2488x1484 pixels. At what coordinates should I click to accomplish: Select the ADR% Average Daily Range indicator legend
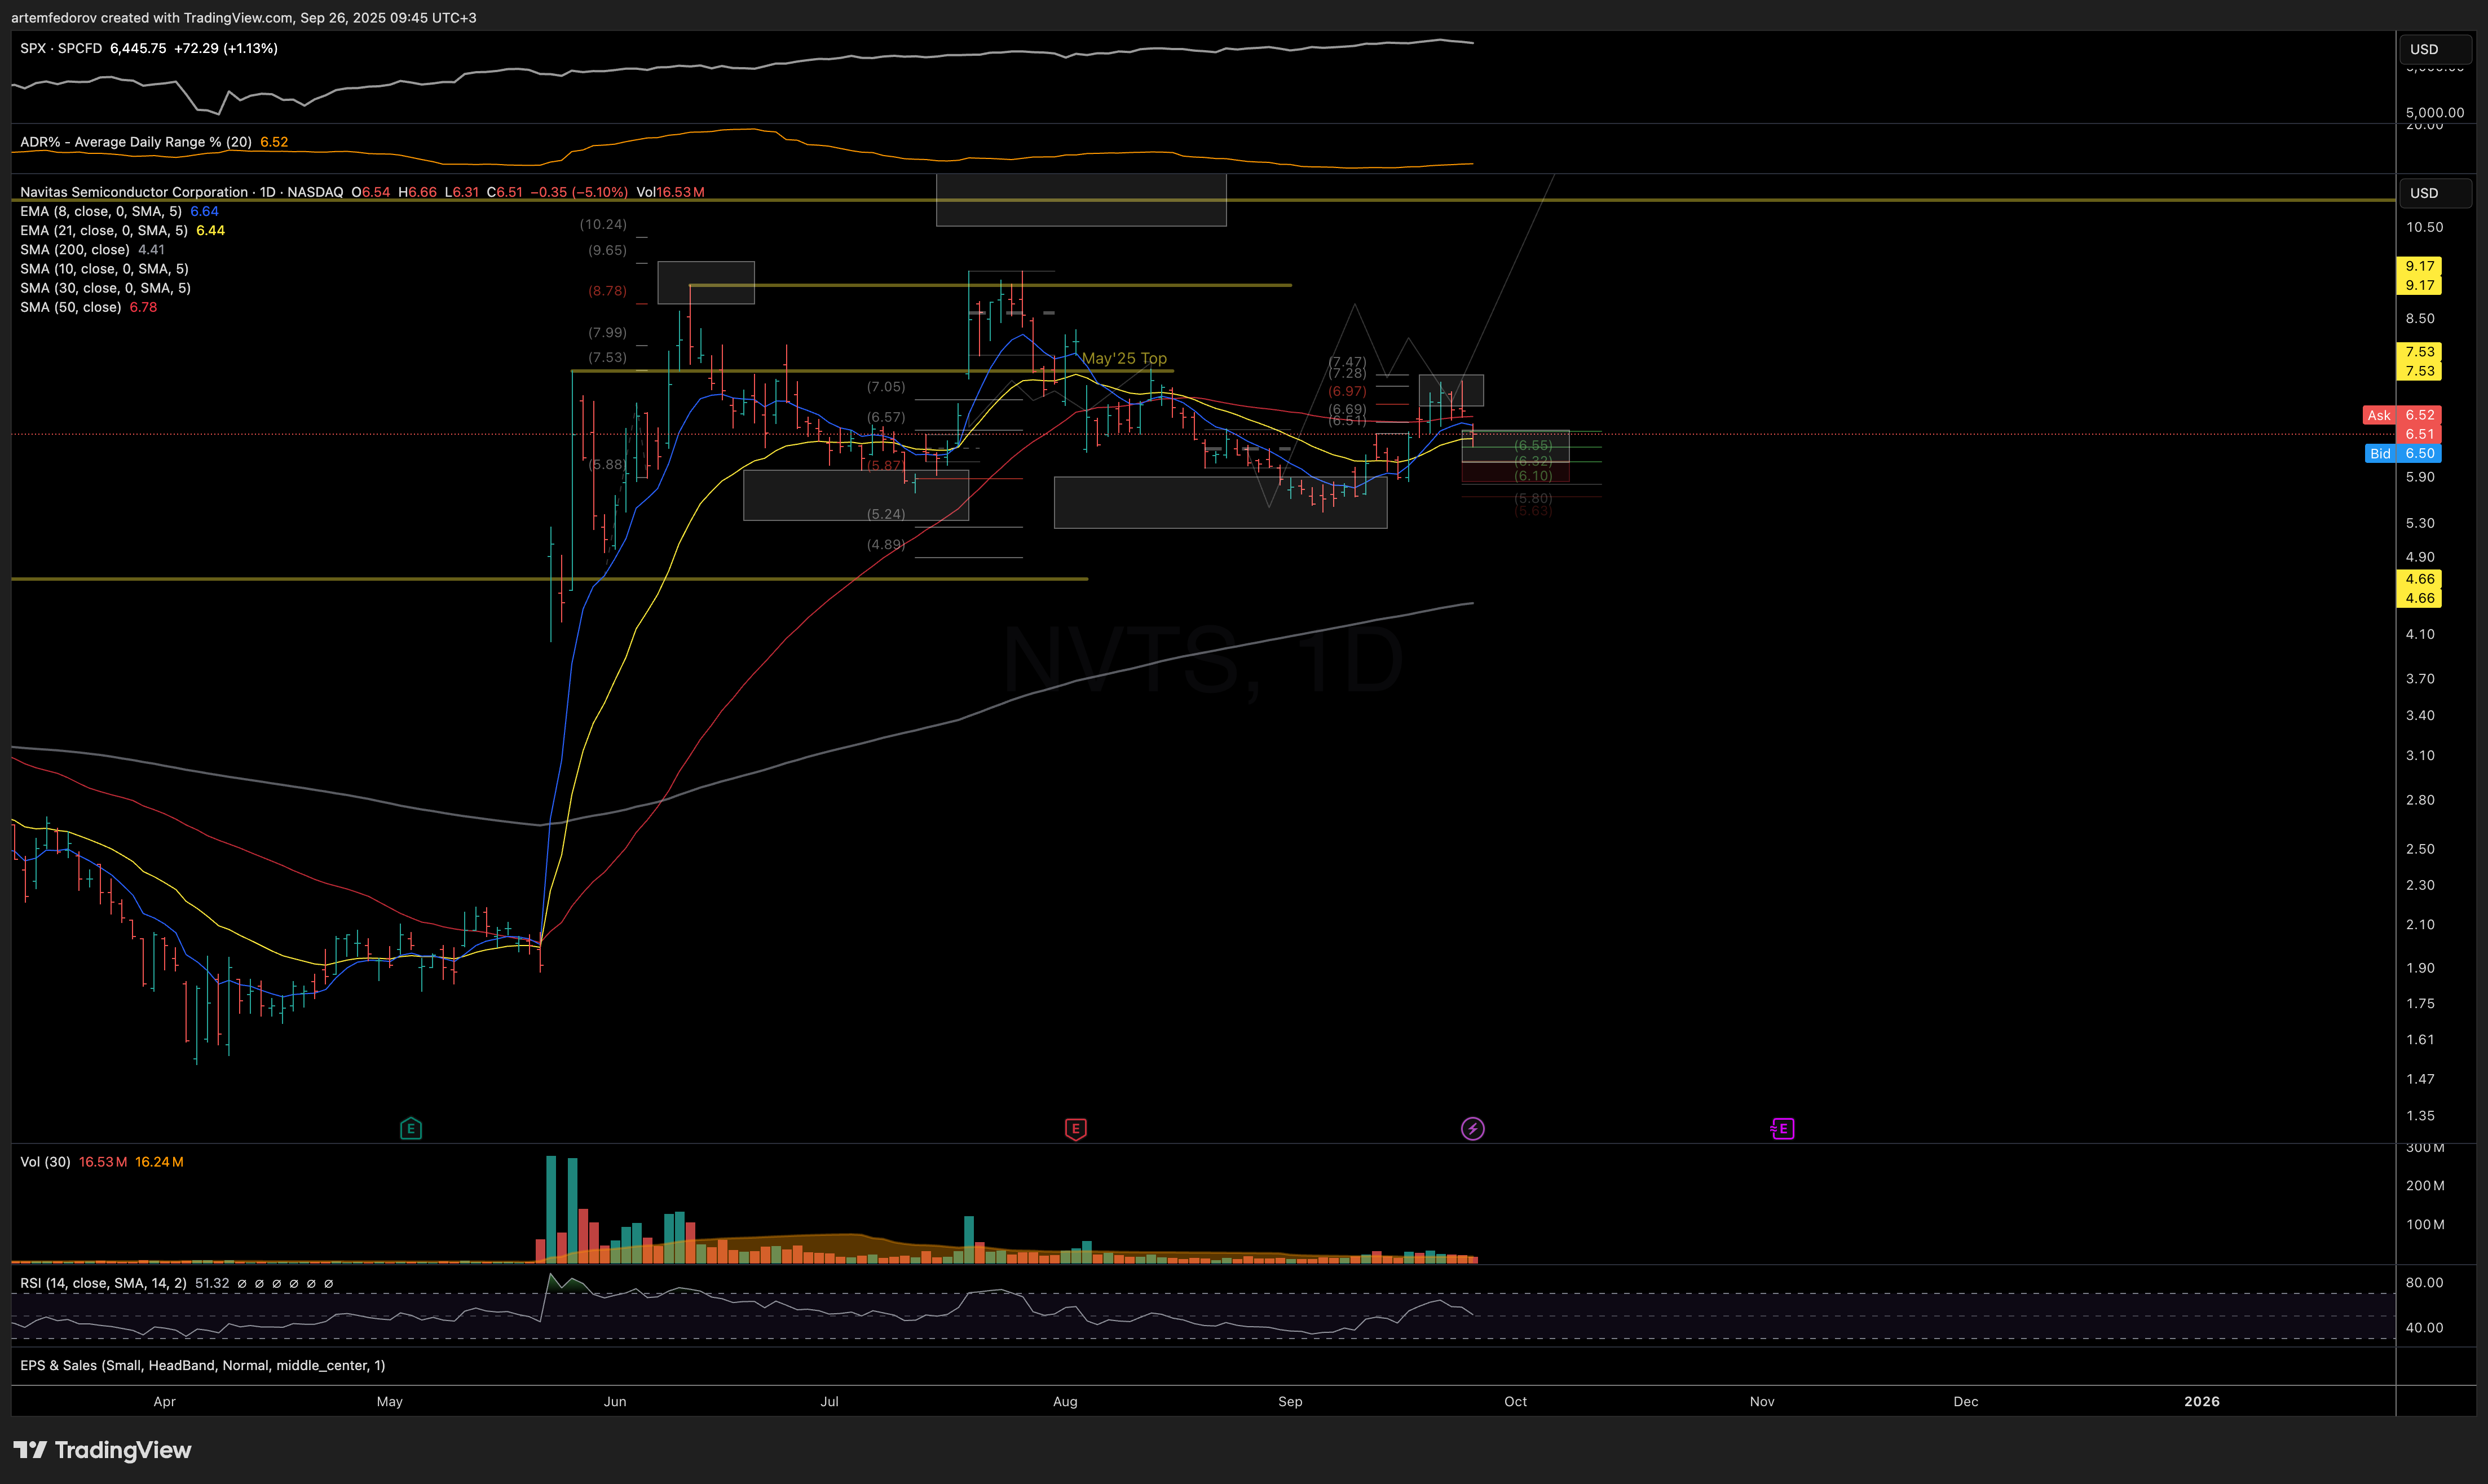(136, 142)
